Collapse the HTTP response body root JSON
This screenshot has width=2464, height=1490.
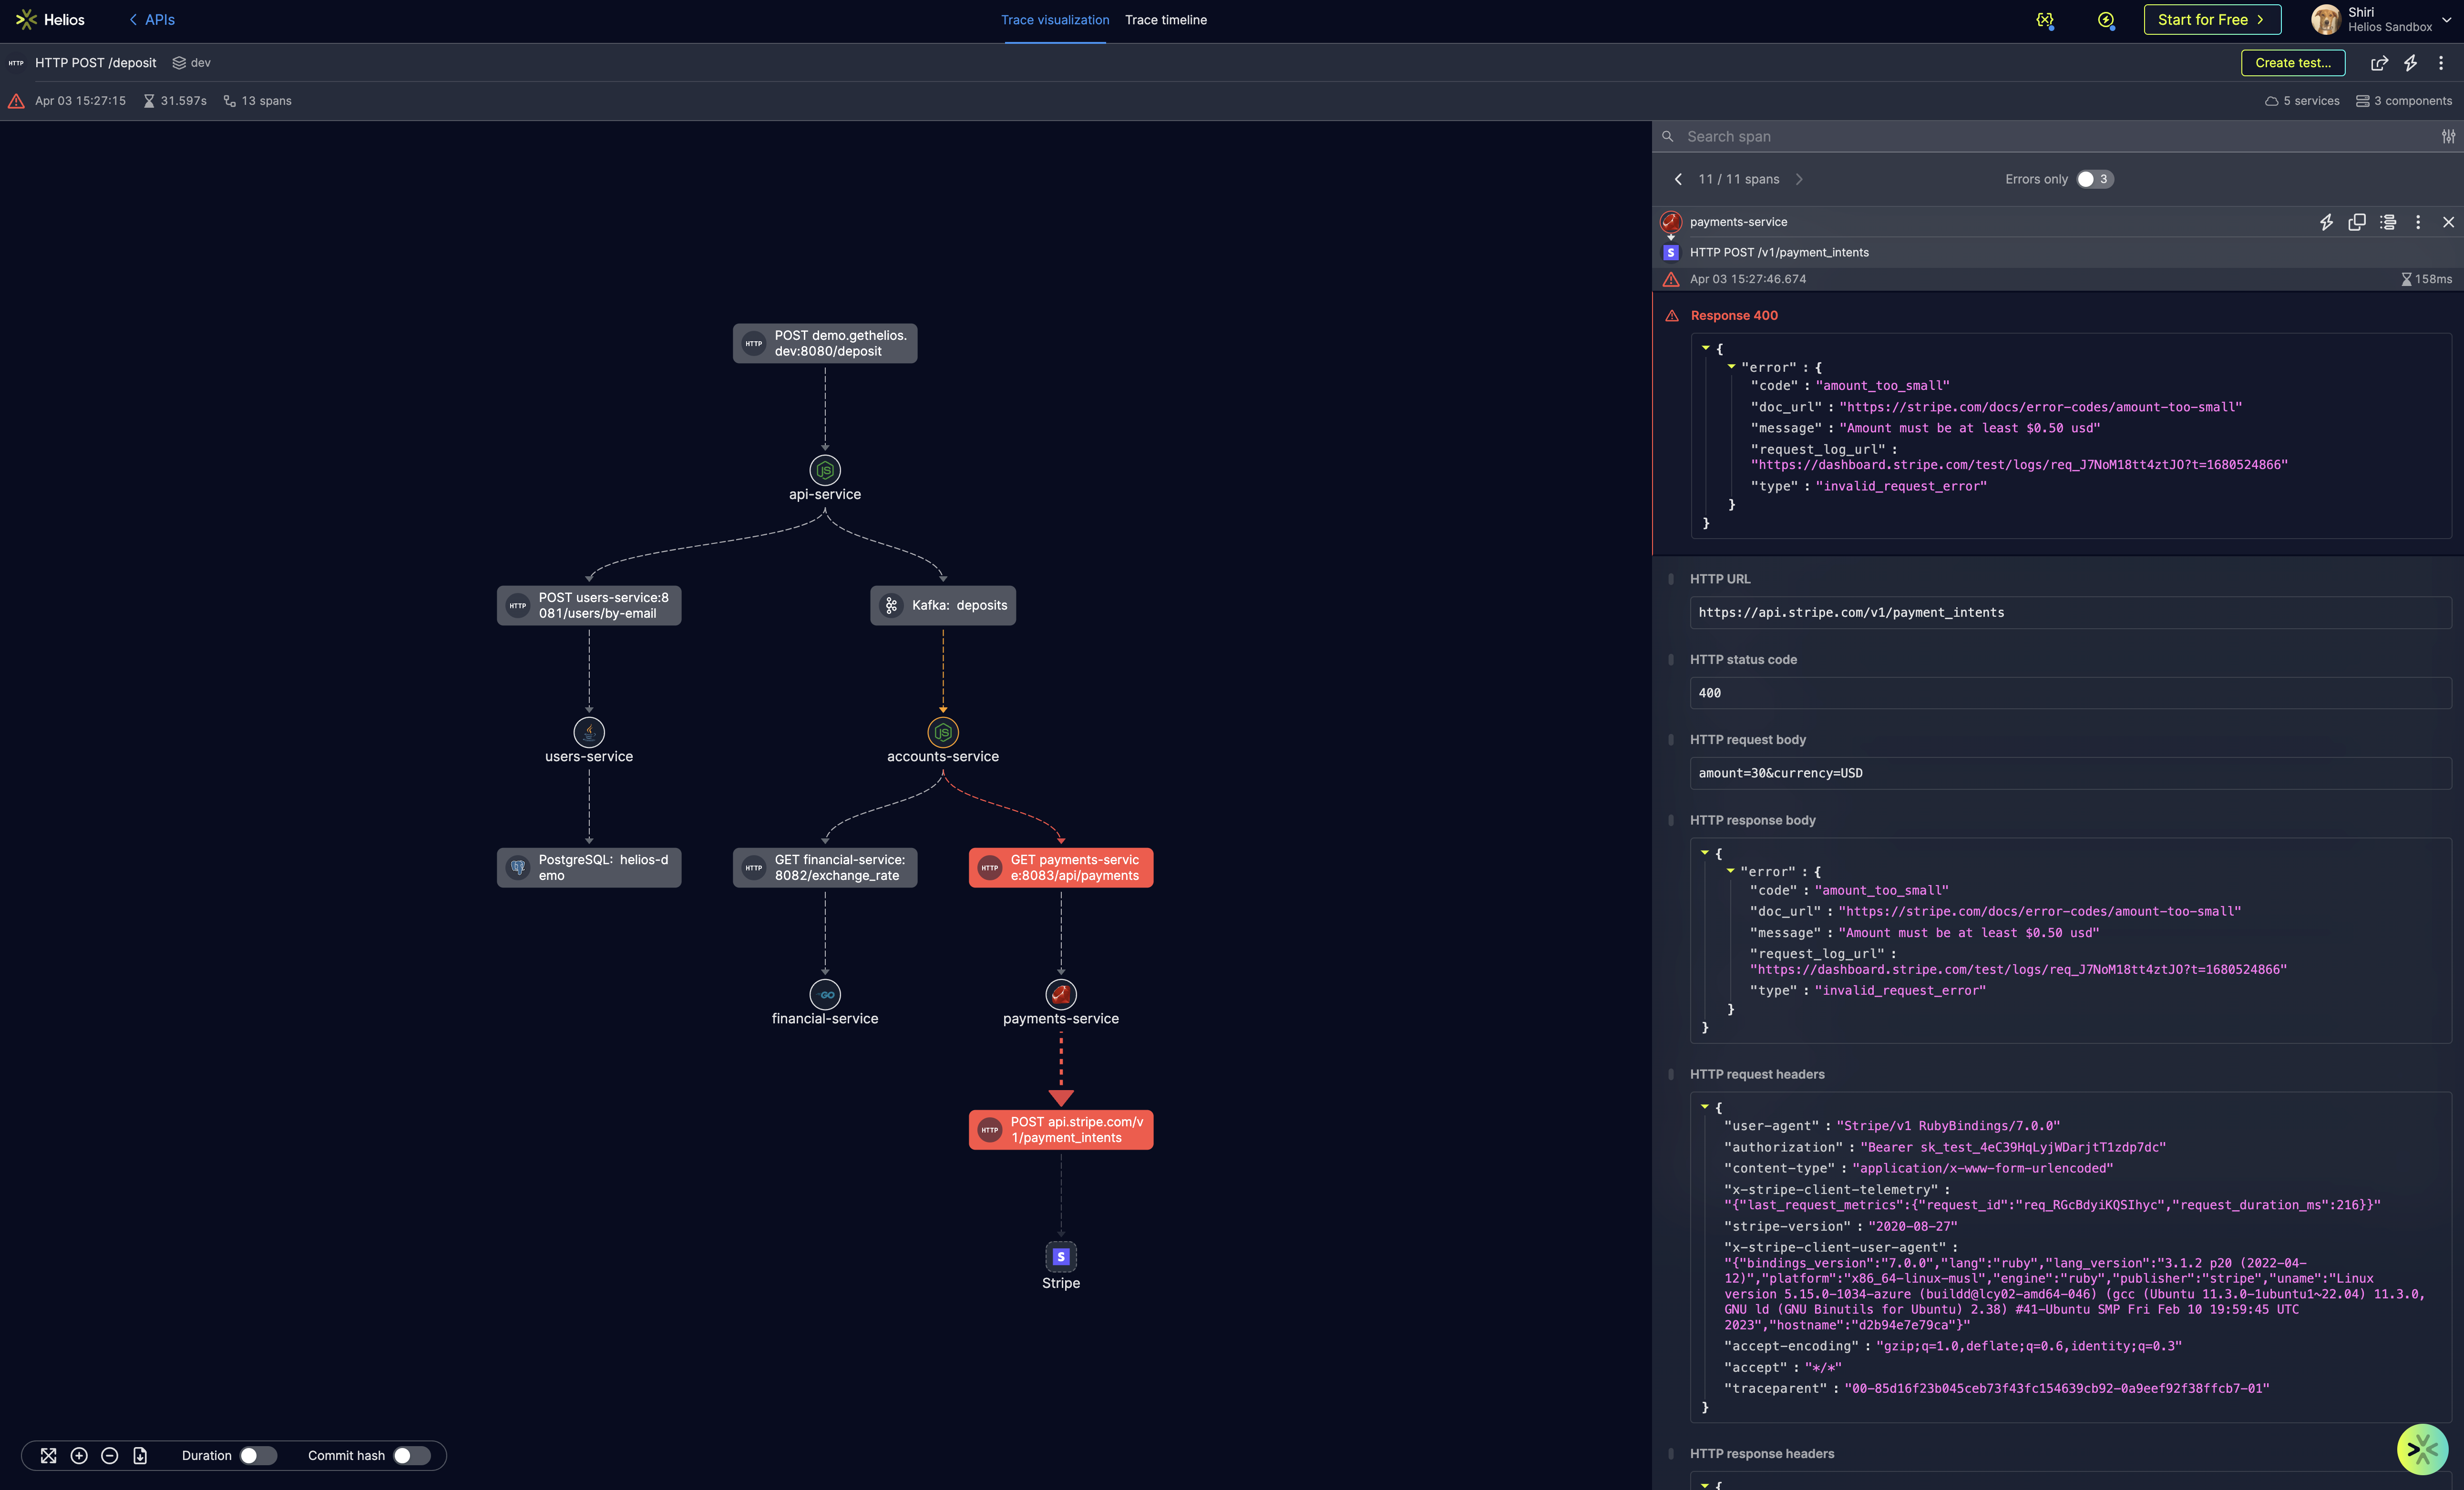[1705, 853]
